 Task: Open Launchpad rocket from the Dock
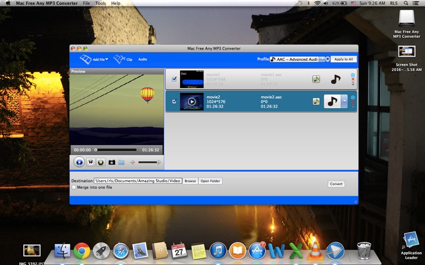(x=101, y=251)
